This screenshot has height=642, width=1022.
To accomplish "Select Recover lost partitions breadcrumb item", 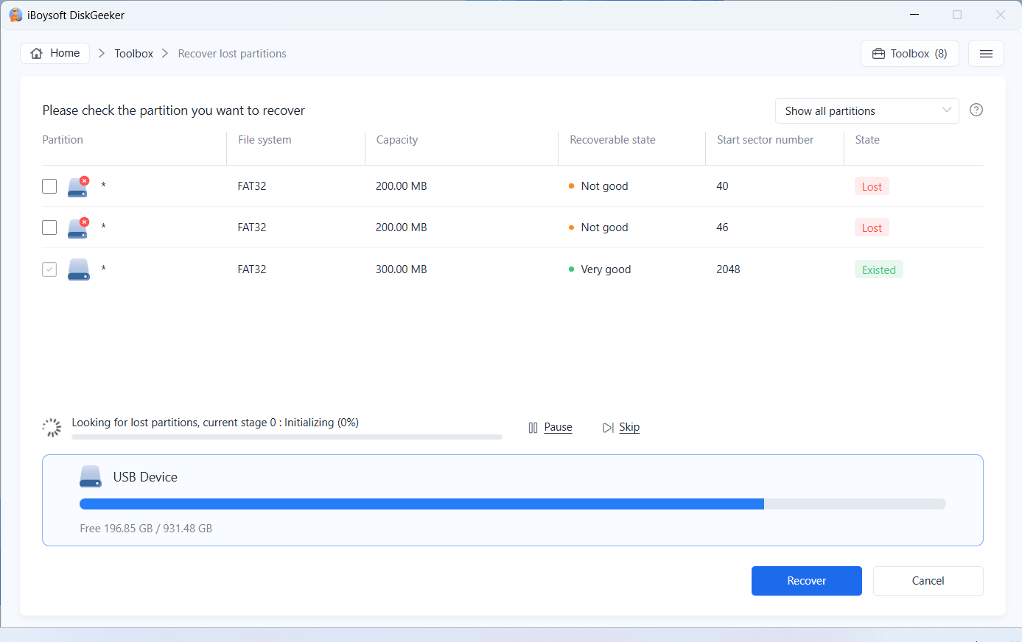I will pyautogui.click(x=232, y=54).
